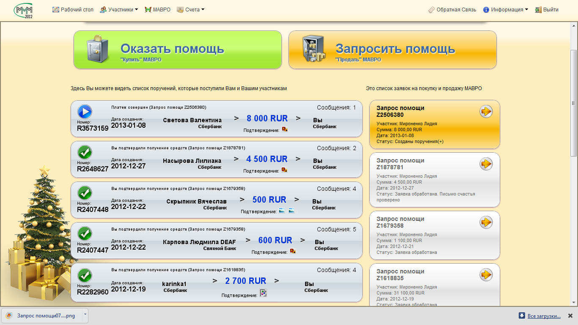Click the Оказать помощь green button
The width and height of the screenshot is (578, 325).
pos(178,50)
